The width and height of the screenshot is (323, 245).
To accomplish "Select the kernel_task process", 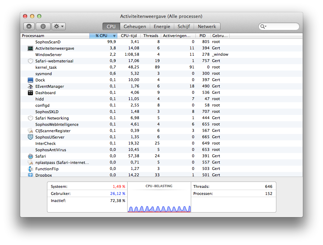I will [161, 67].
